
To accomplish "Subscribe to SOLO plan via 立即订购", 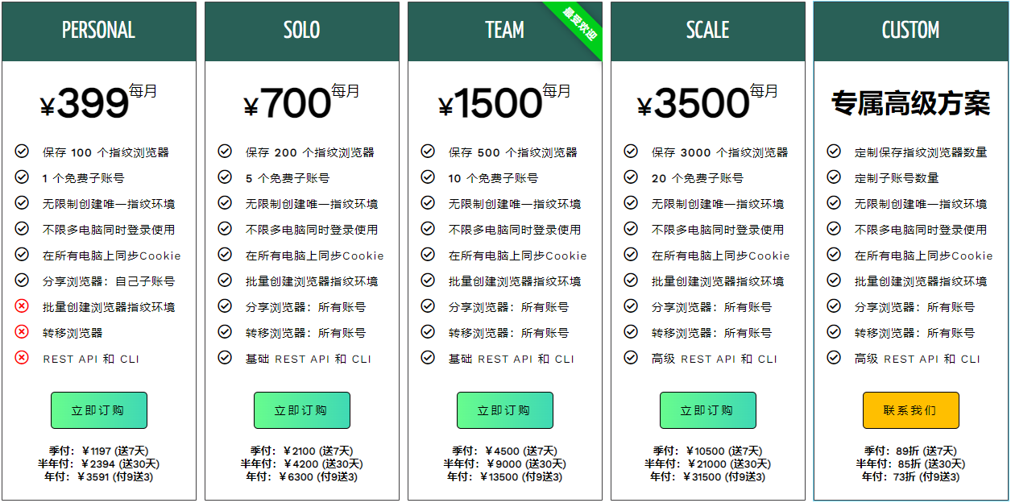I will pos(301,410).
